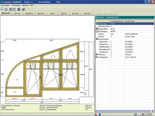The height and width of the screenshot is (116, 155).
Task: Click the application diamond icon in title bar
Action: pos(2,2)
